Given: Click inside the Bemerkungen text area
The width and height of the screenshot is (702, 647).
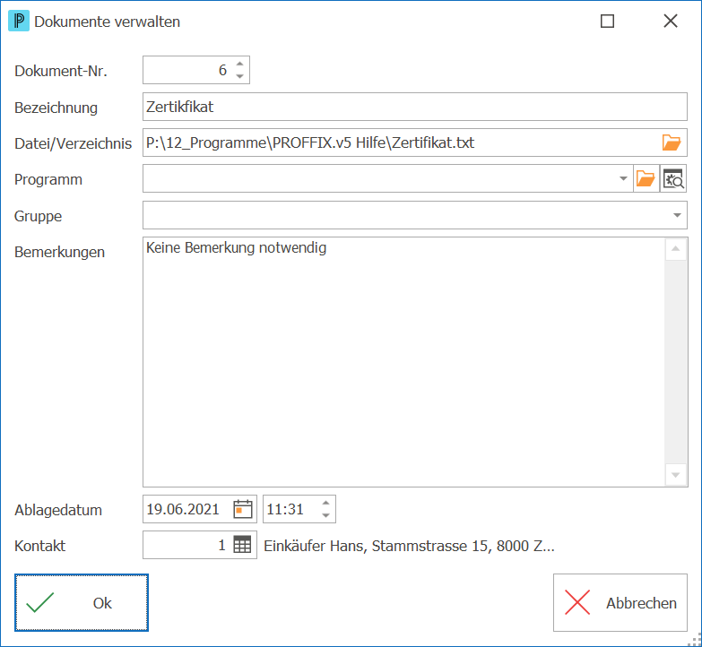Looking at the screenshot, I should (403, 362).
